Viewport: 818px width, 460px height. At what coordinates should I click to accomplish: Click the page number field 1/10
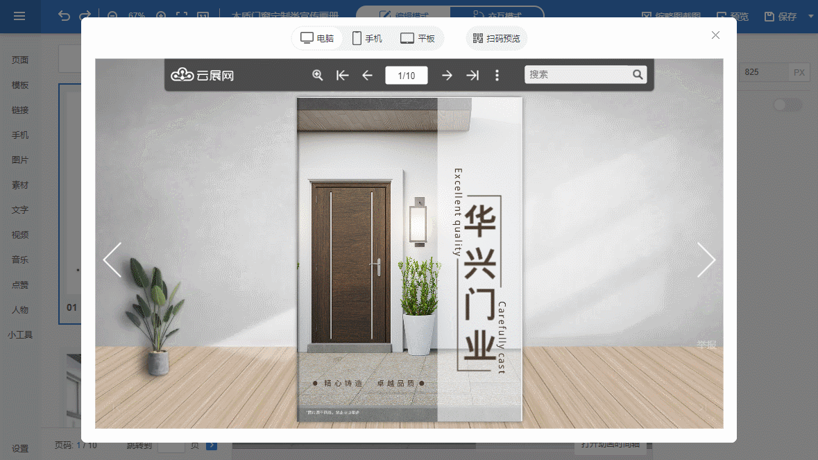[x=407, y=75]
